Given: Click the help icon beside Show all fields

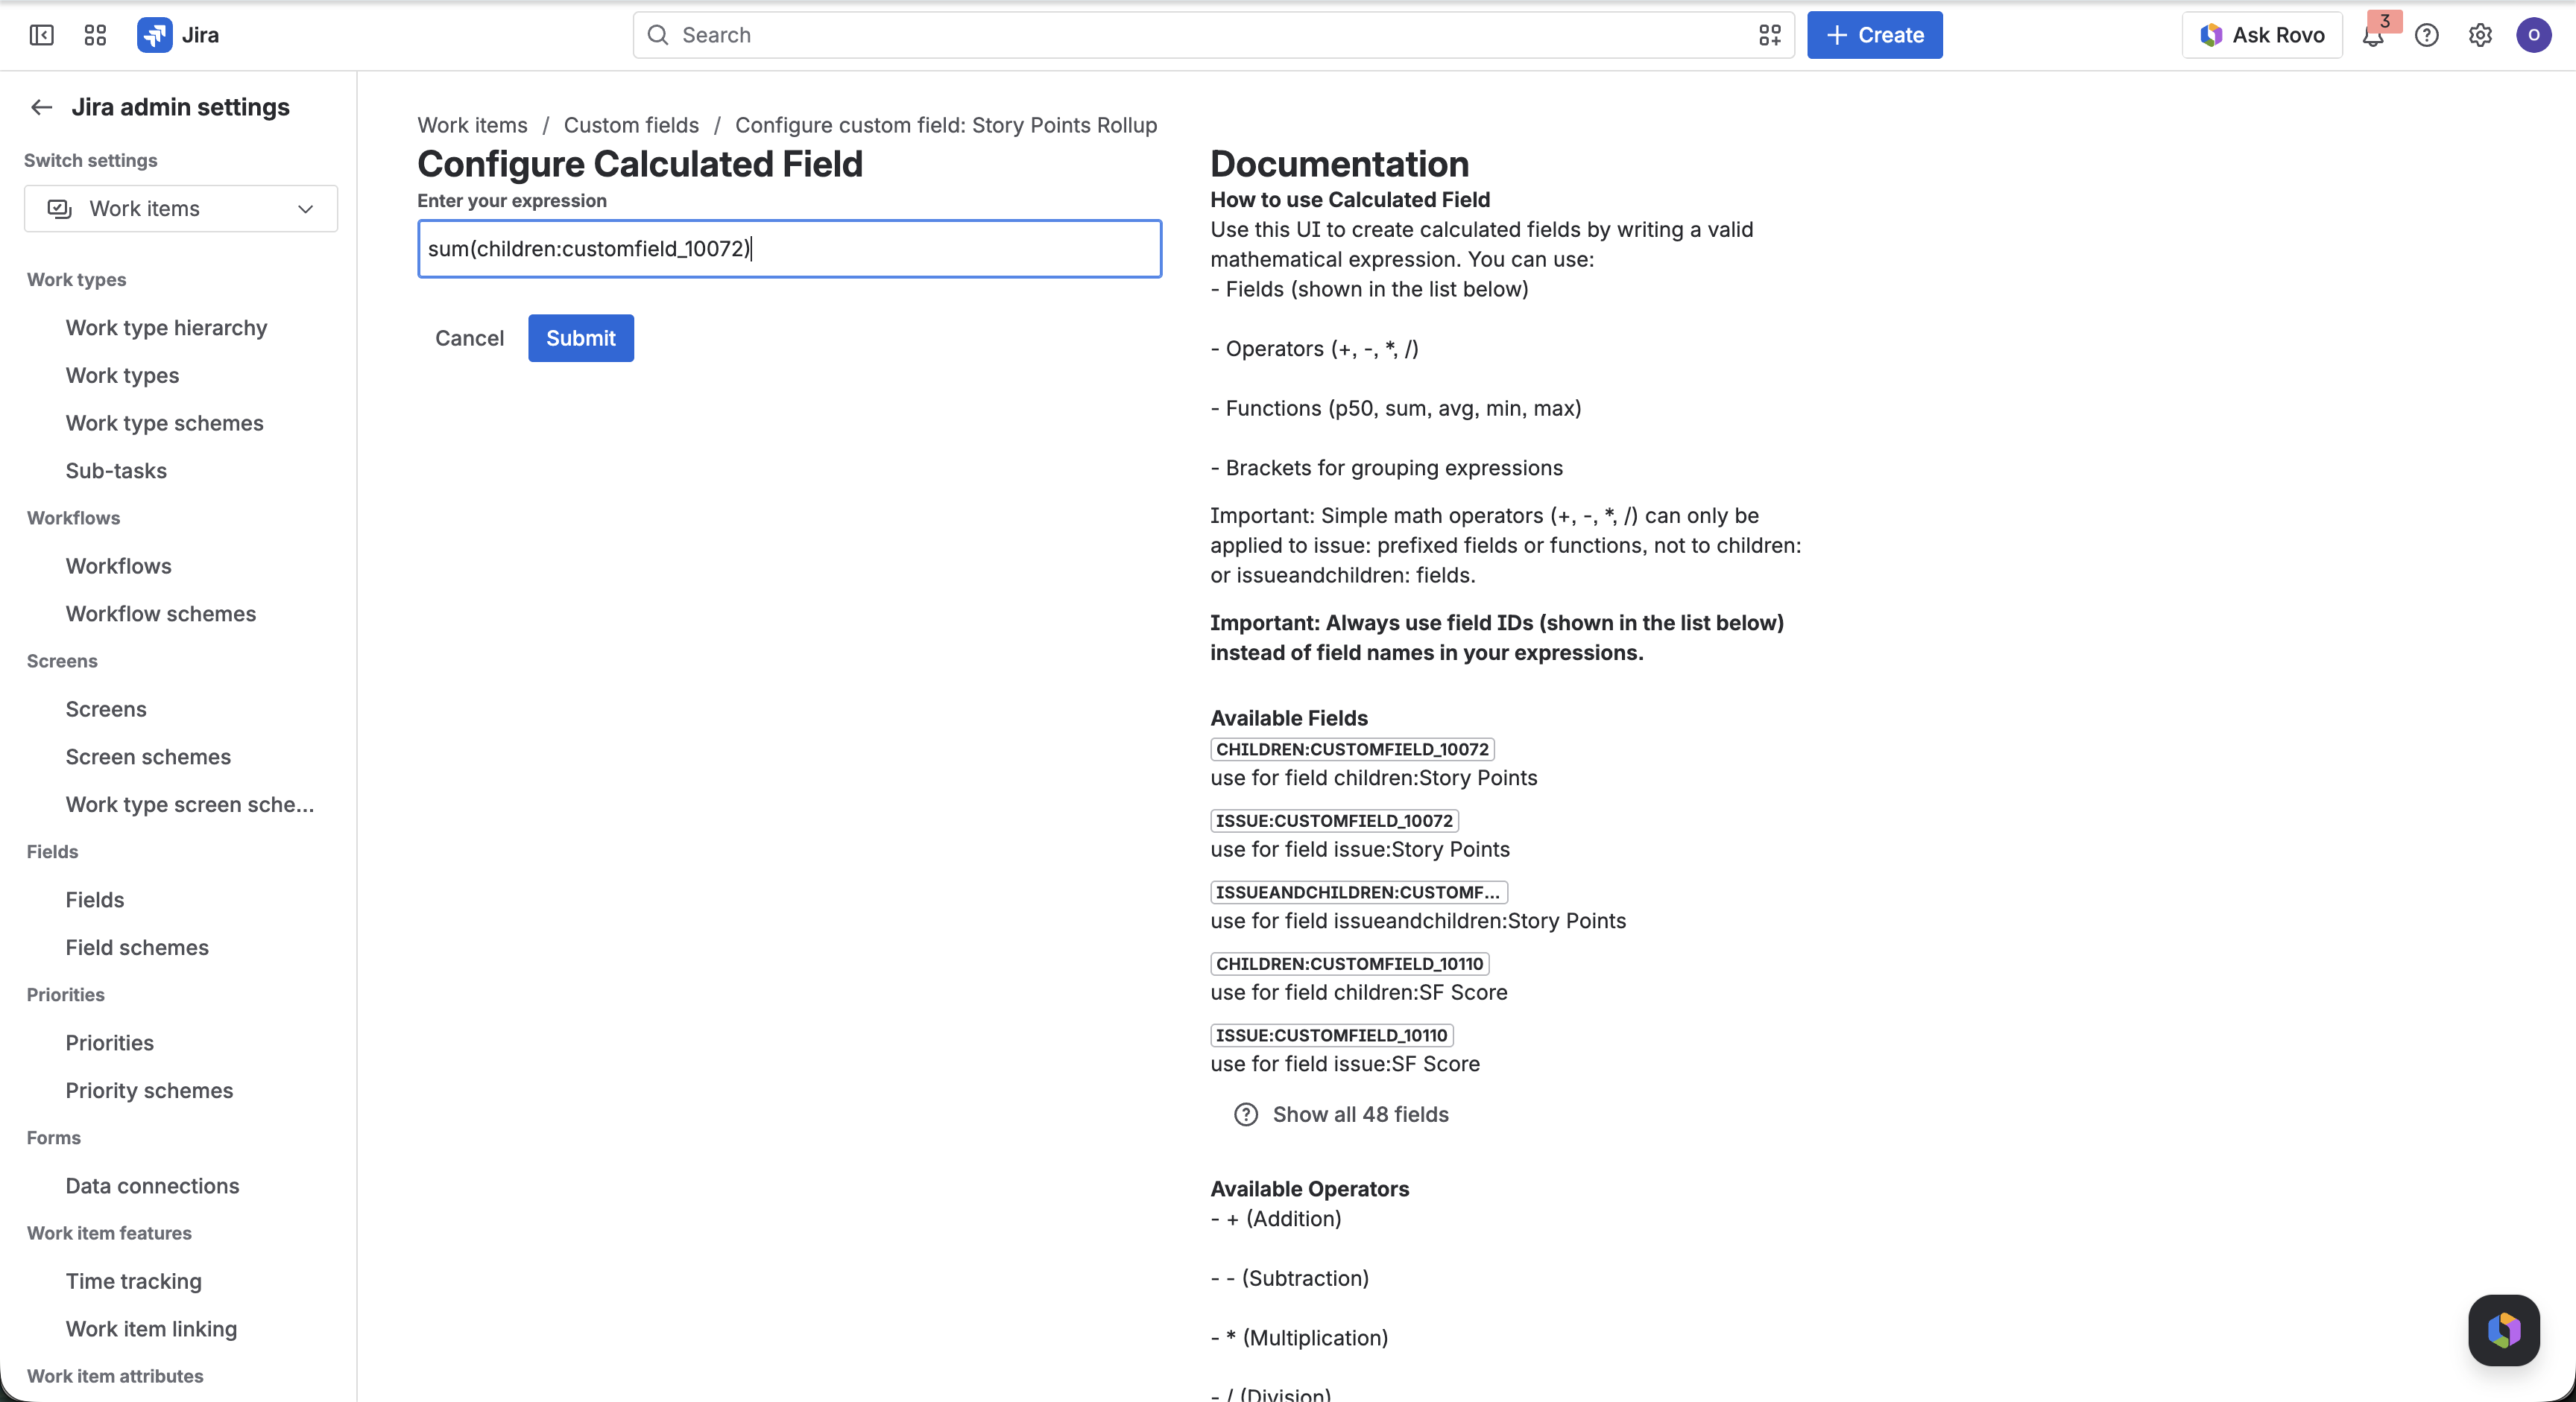Looking at the screenshot, I should tap(1245, 1114).
